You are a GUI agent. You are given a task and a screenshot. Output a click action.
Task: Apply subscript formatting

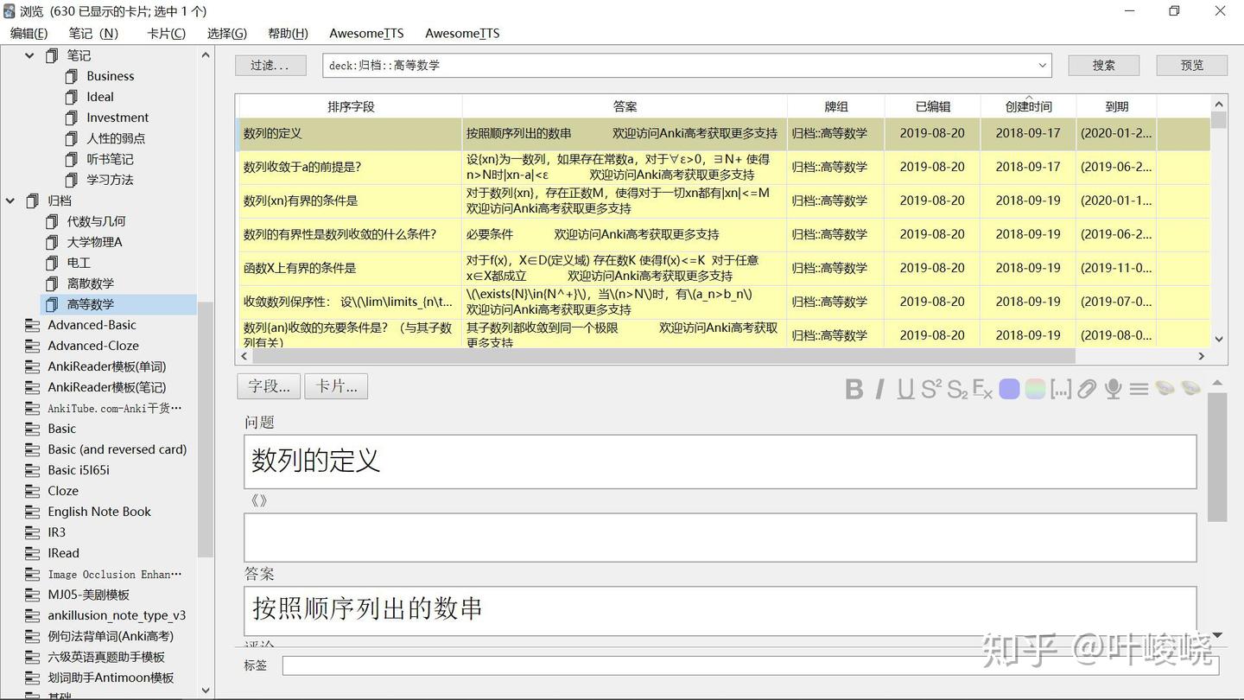pyautogui.click(x=956, y=389)
